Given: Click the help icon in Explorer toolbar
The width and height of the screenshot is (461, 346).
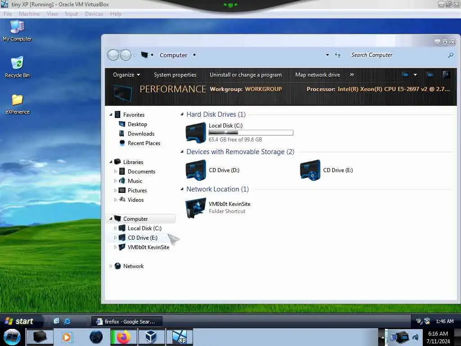Looking at the screenshot, I should 446,75.
